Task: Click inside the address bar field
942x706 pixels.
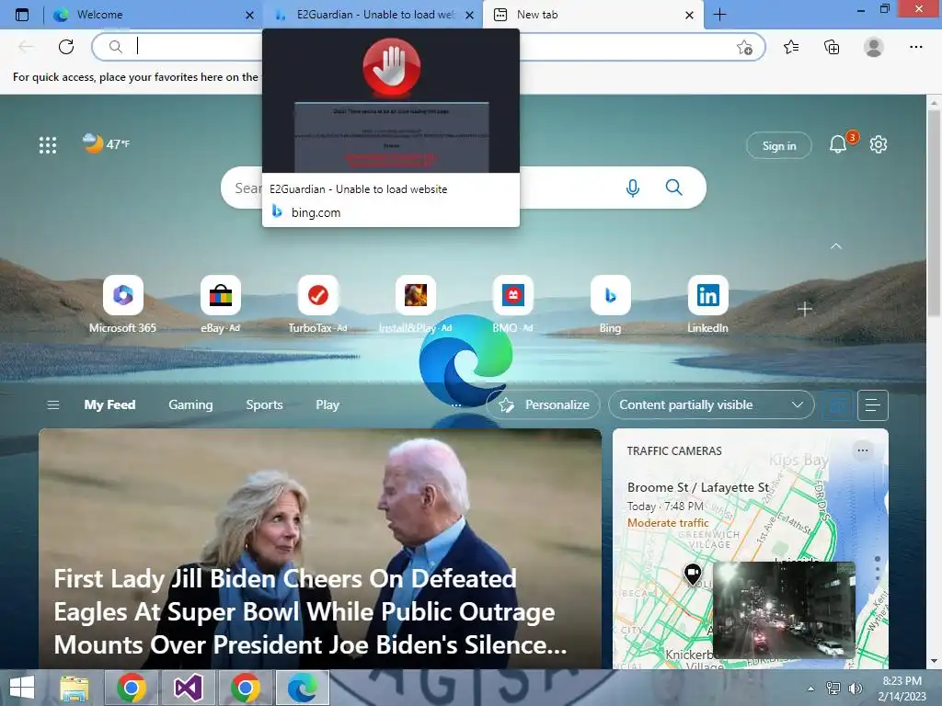Action: (x=429, y=47)
